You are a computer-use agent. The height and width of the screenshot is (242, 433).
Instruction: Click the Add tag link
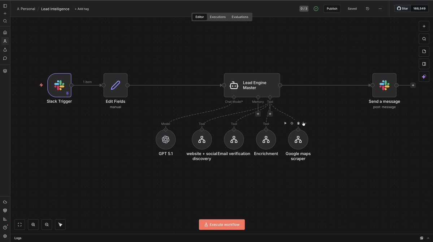pos(82,9)
